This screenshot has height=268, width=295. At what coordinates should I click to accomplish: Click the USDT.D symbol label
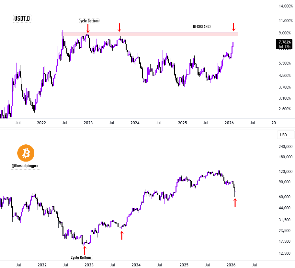click(x=22, y=18)
